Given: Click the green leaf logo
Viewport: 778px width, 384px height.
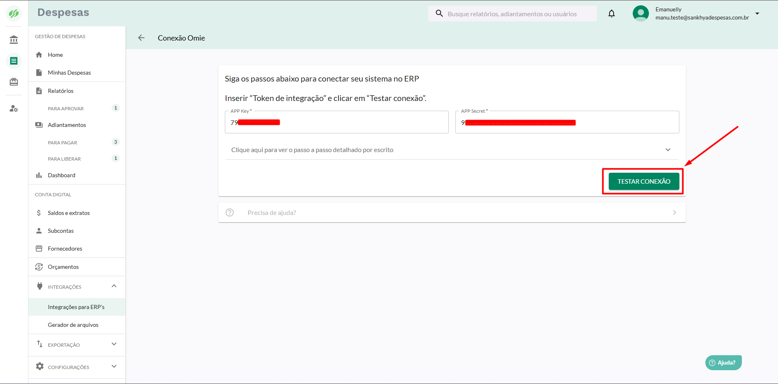Looking at the screenshot, I should pyautogui.click(x=14, y=13).
